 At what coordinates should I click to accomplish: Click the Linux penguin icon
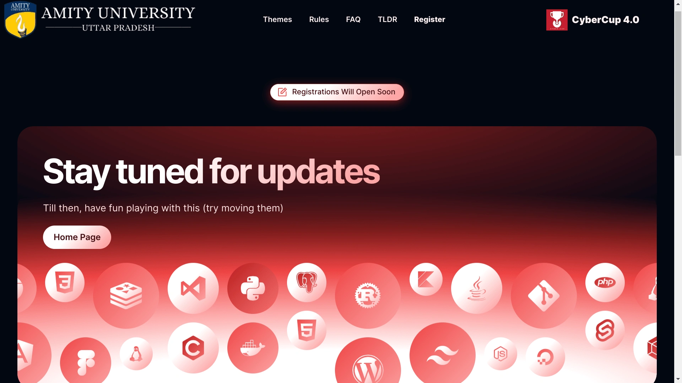click(x=136, y=353)
